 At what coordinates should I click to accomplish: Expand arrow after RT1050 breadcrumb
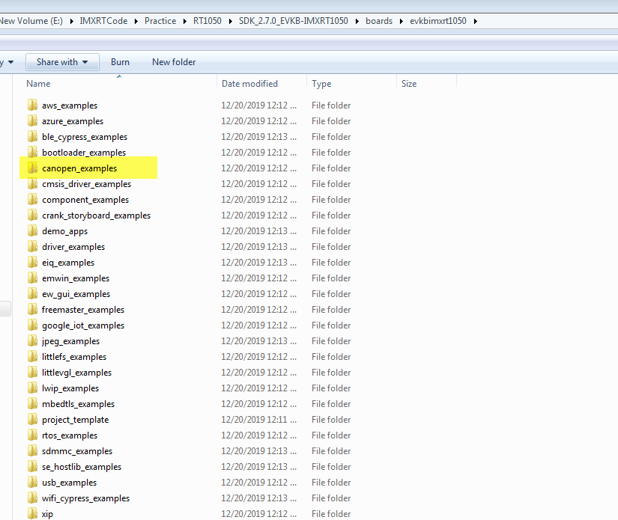(230, 21)
